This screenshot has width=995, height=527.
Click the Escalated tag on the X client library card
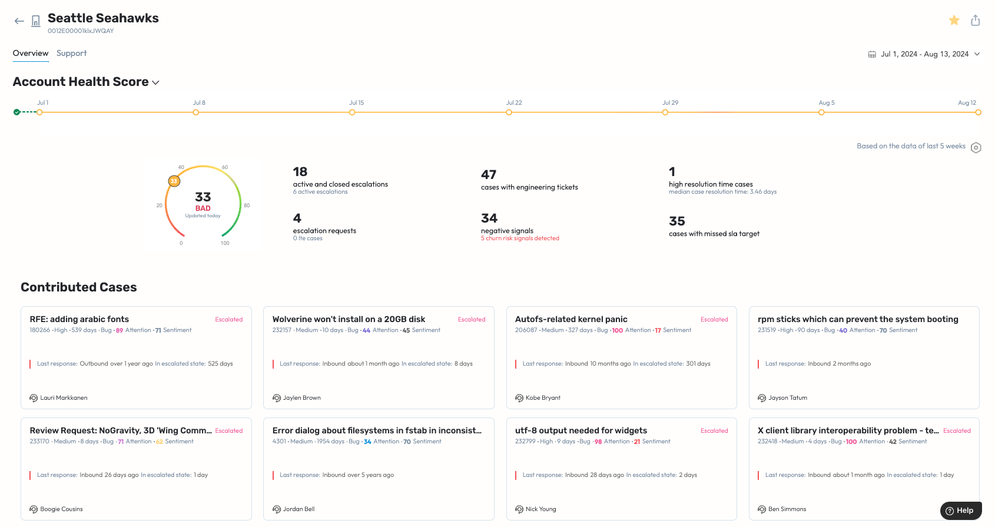coord(957,431)
